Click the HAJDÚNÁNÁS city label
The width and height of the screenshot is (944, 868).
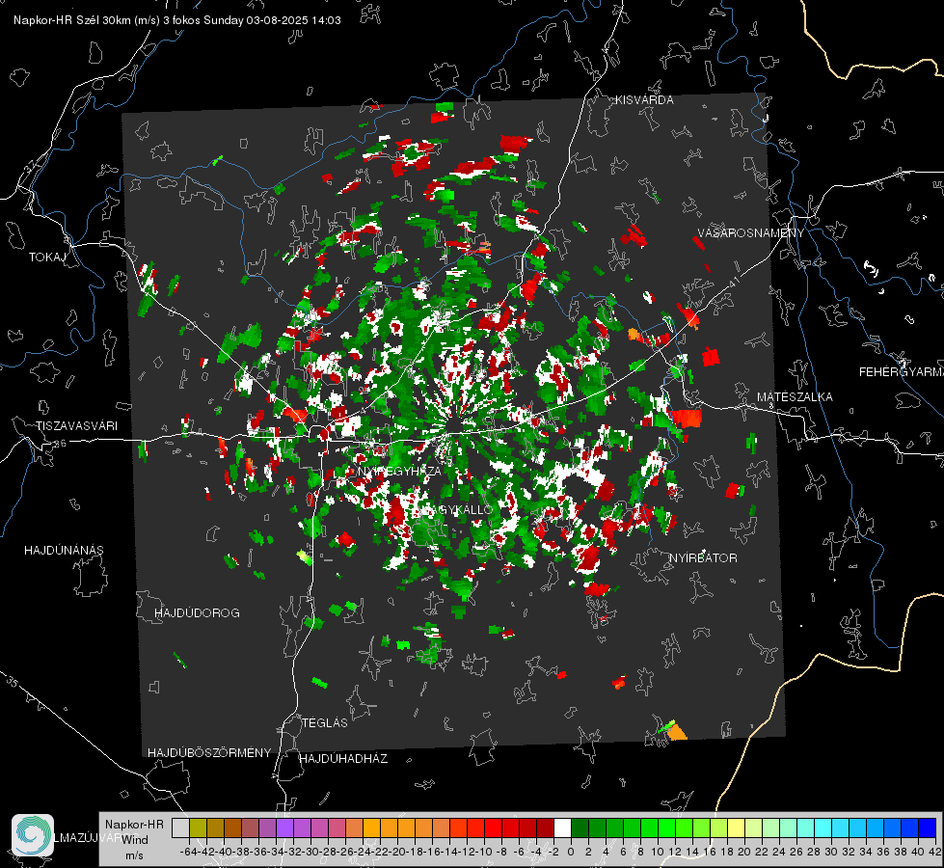pyautogui.click(x=64, y=551)
